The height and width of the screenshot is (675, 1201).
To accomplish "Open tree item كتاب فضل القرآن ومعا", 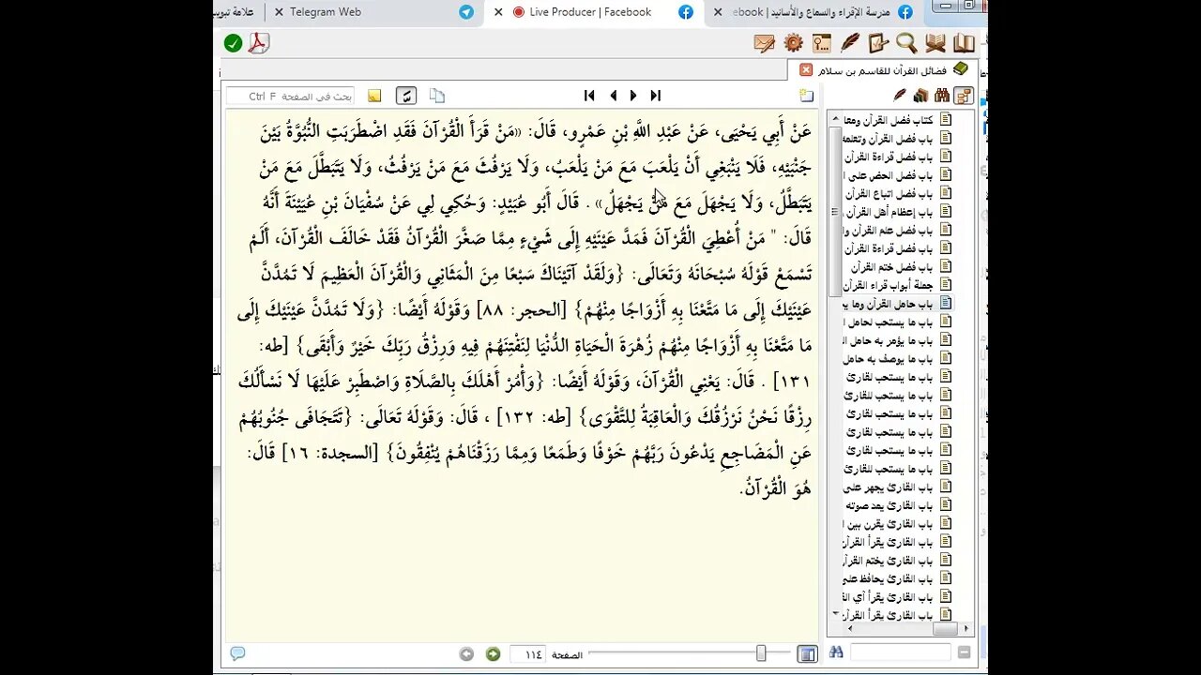I will [x=898, y=119].
